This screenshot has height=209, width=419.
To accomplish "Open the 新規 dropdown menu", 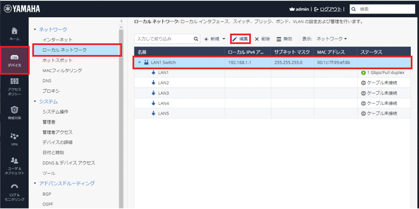I will click(x=215, y=39).
